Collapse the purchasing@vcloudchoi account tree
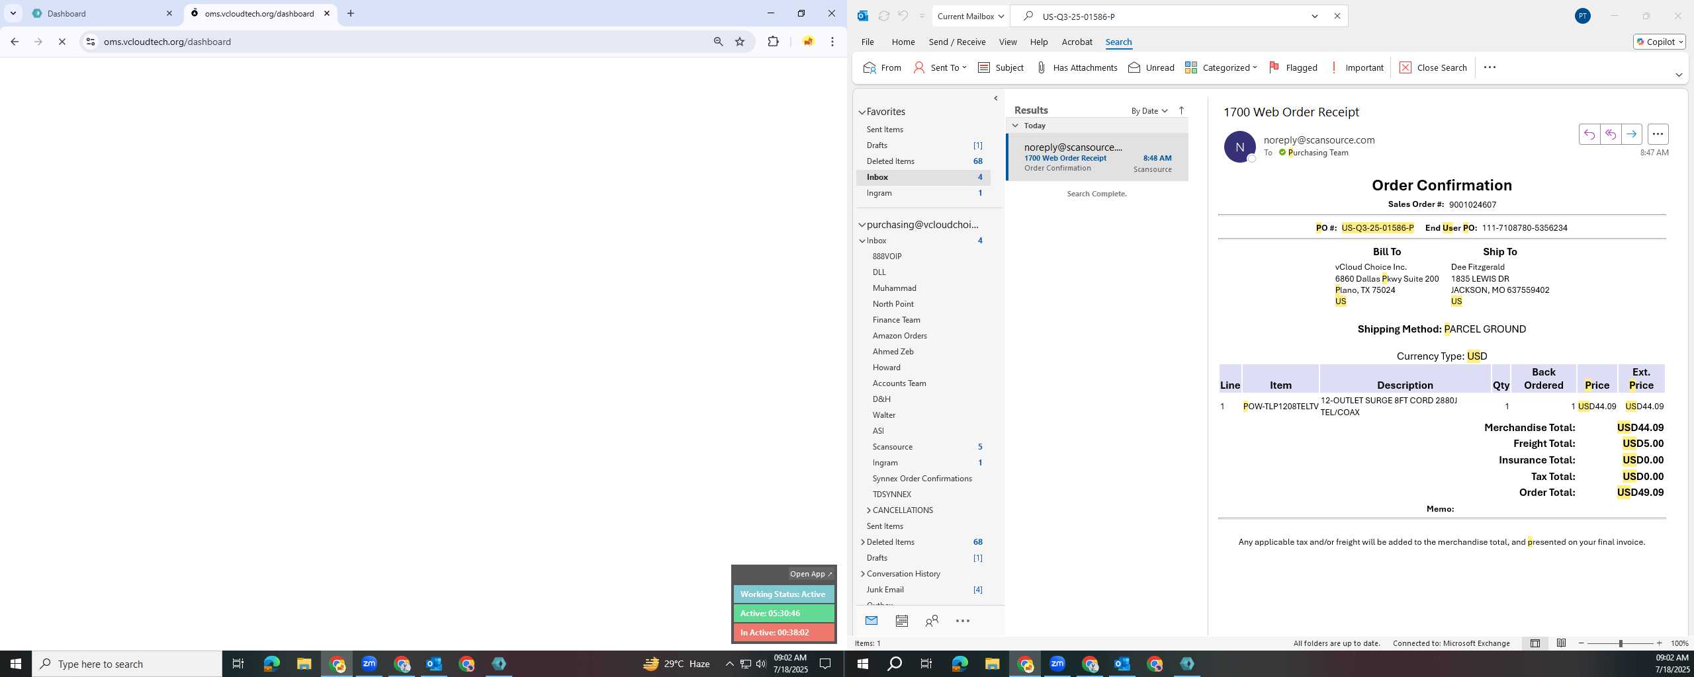Viewport: 1694px width, 677px height. [x=862, y=225]
